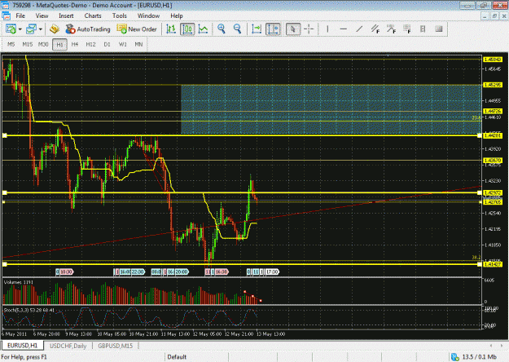Screen dimensions: 509x362
Task: Select candlestick chart type
Action: [187, 29]
